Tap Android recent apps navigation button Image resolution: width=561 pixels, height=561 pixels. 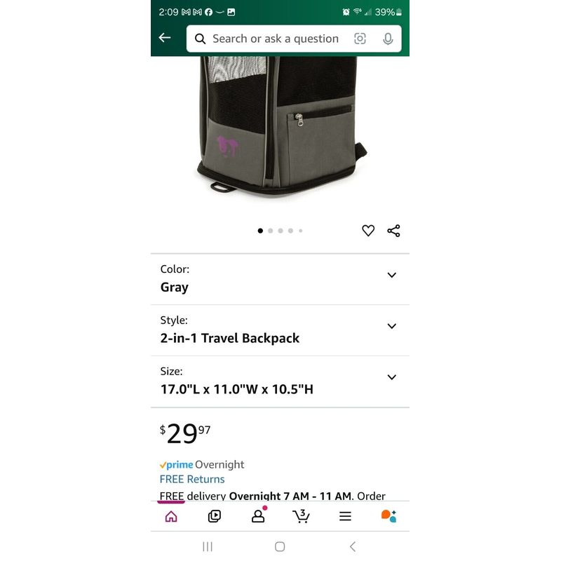point(208,546)
